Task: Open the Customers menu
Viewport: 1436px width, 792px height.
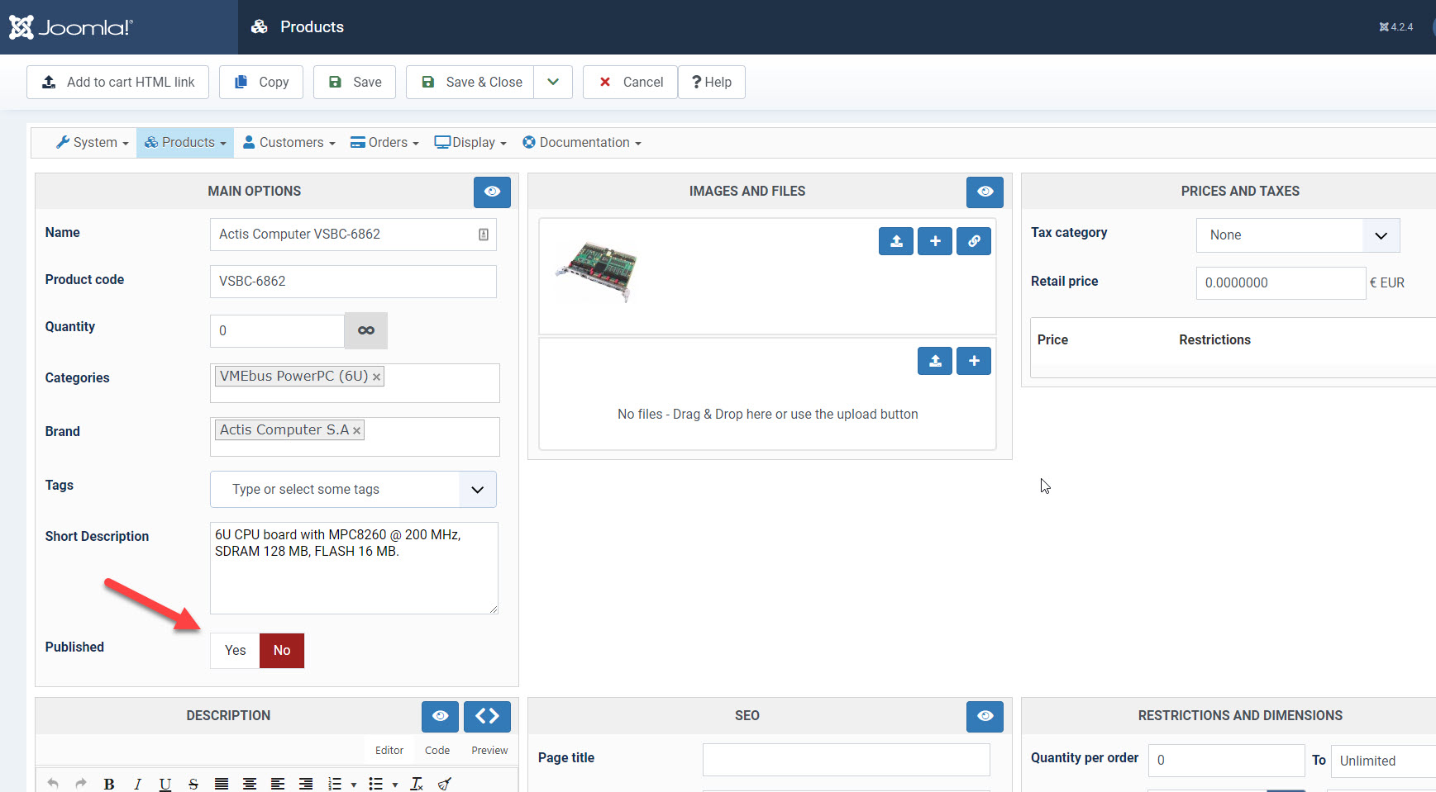Action: pos(289,143)
